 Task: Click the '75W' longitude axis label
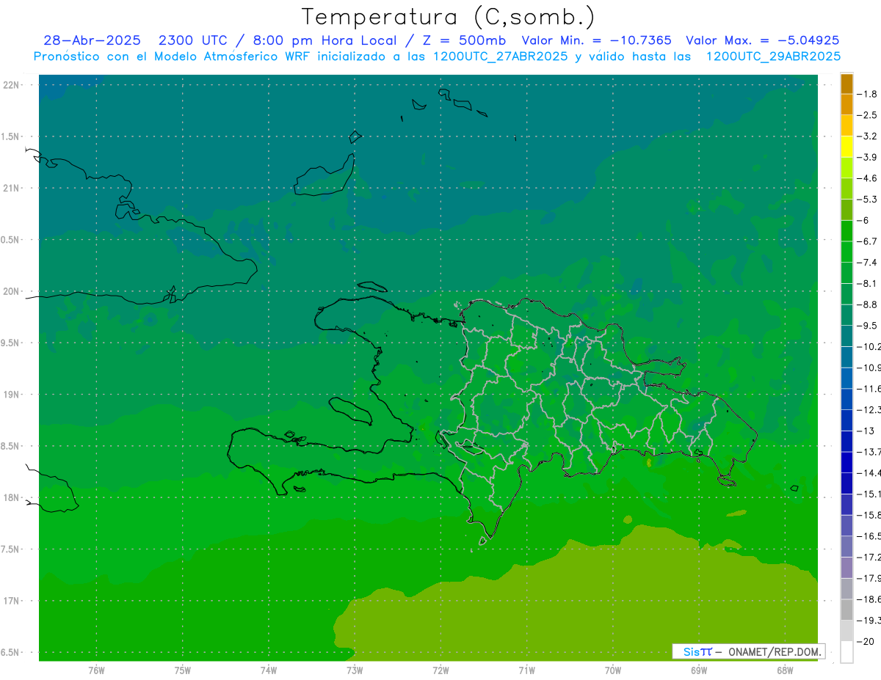tap(183, 670)
